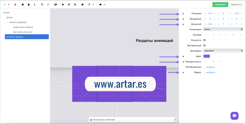246x124 pixels.
Task: Increase the Вращение third value
Action: (x=241, y=19)
